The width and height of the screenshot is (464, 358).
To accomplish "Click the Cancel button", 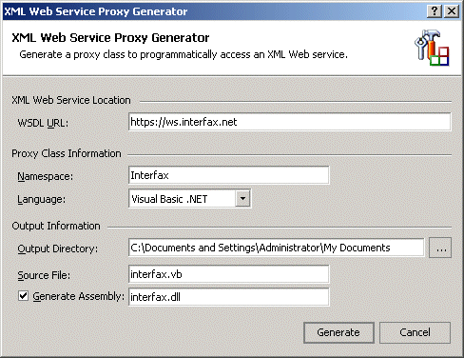I will pyautogui.click(x=415, y=332).
